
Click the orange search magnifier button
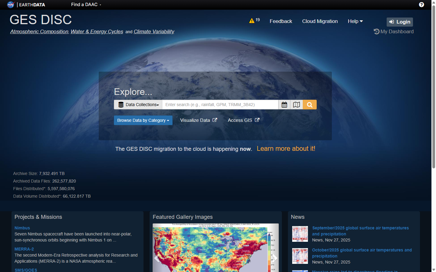pos(310,105)
